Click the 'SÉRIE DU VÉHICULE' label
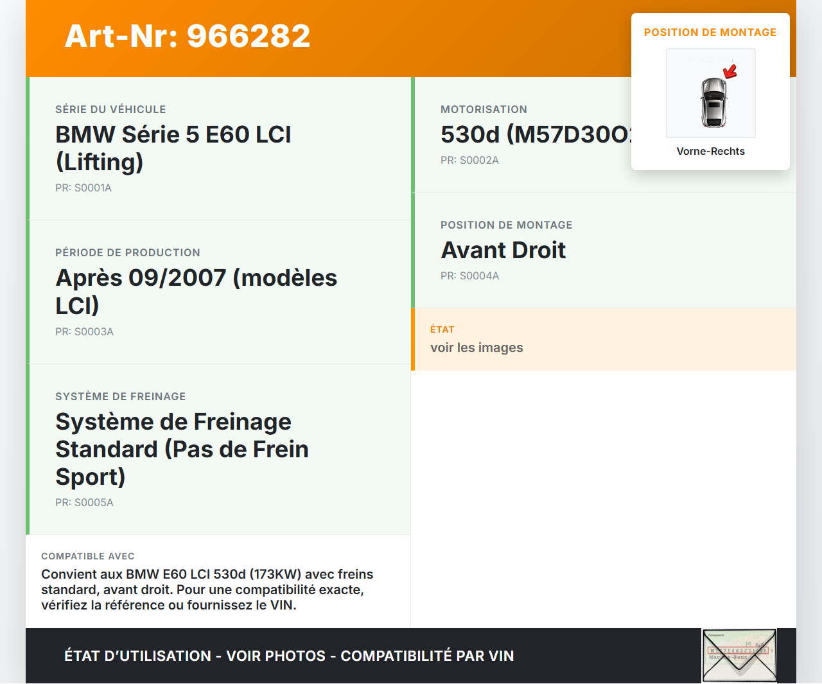 [x=110, y=110]
